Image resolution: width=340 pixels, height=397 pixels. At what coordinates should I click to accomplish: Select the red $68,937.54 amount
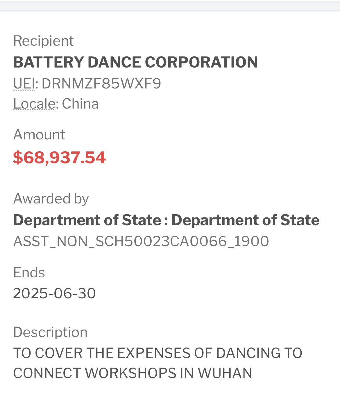[x=59, y=157]
